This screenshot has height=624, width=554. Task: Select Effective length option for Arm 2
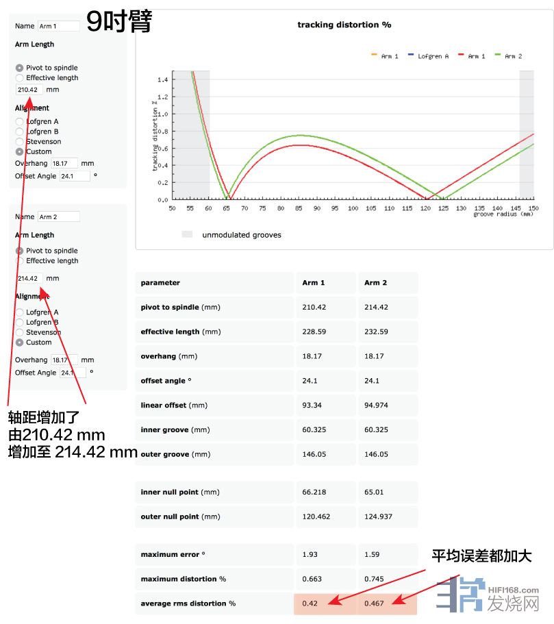[x=19, y=261]
